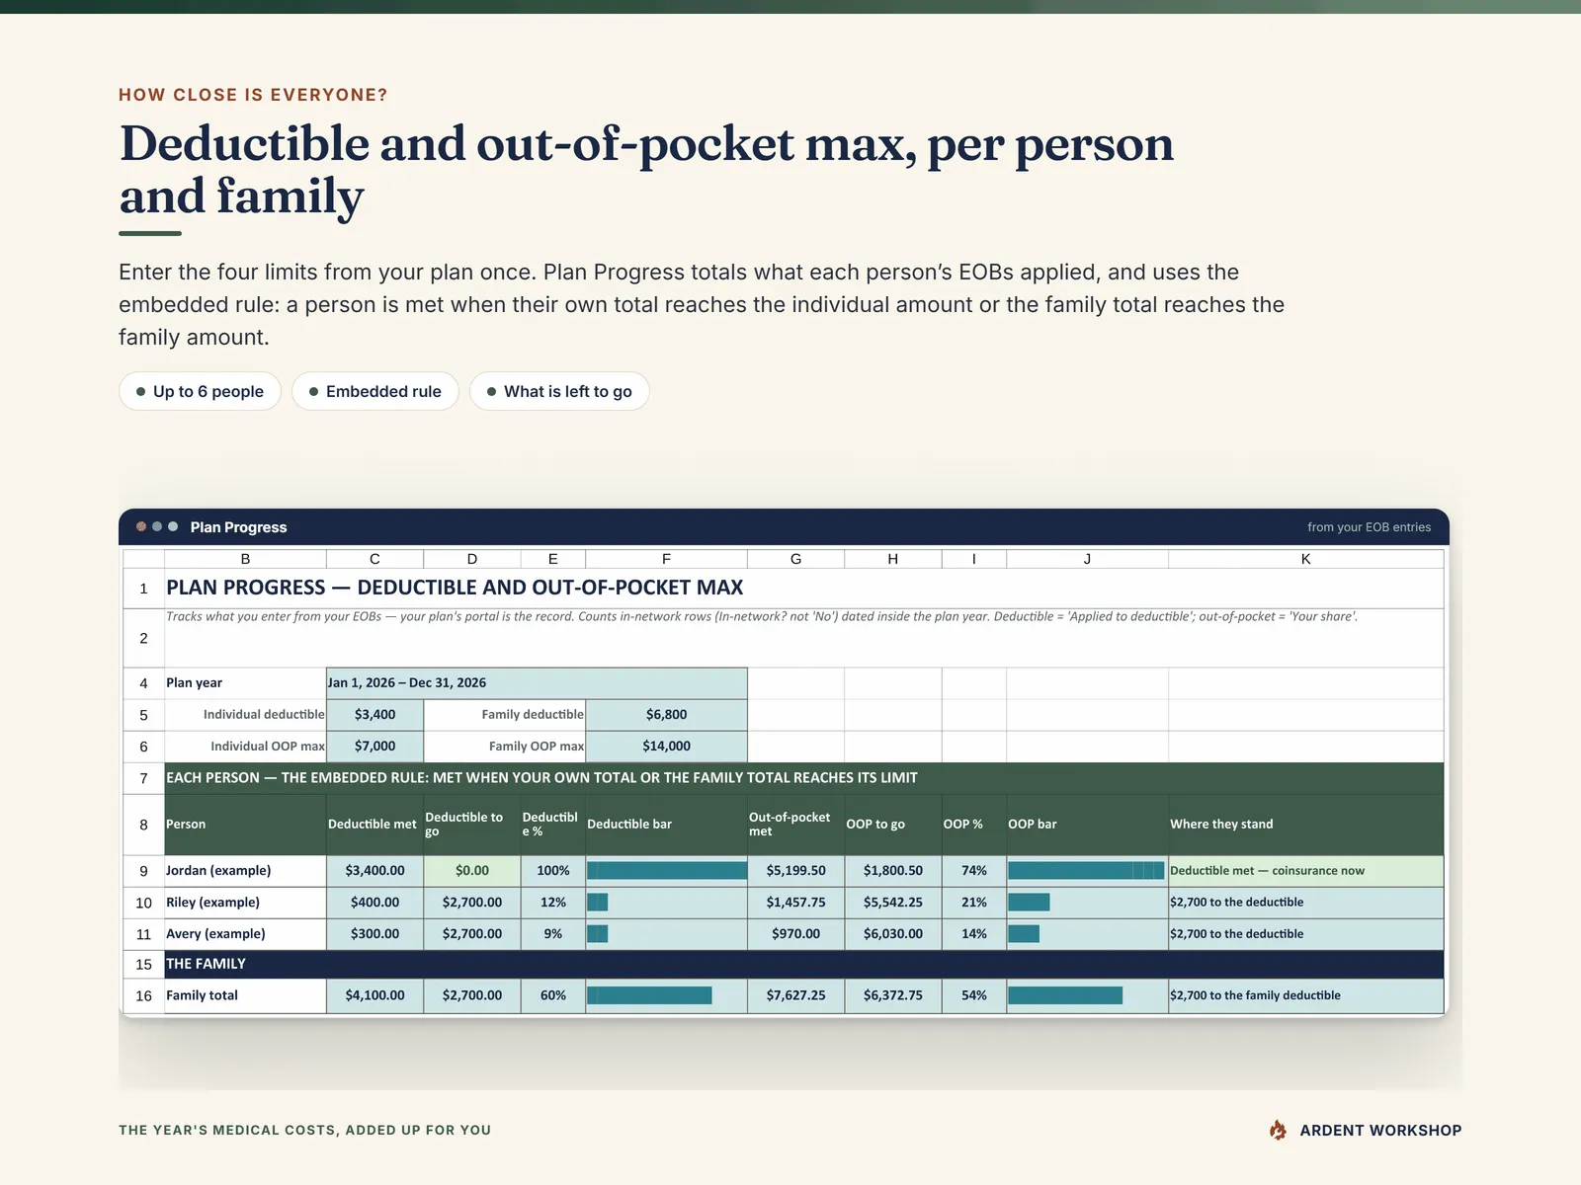The height and width of the screenshot is (1185, 1581).
Task: Click the 'Avery (example)' name cell
Action: pos(245,933)
